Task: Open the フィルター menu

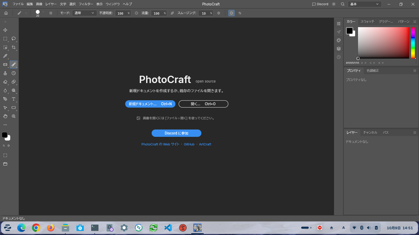Action: [x=86, y=4]
